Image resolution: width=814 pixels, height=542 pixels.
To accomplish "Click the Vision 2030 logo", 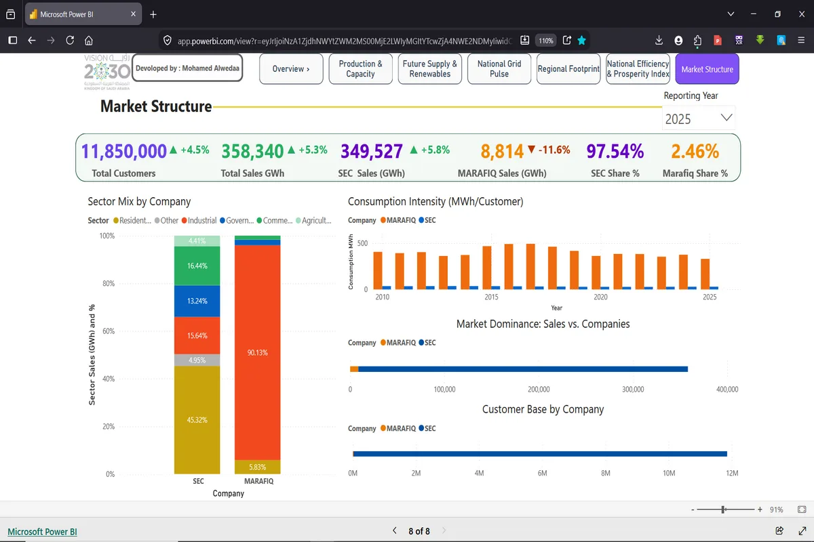I will [106, 71].
